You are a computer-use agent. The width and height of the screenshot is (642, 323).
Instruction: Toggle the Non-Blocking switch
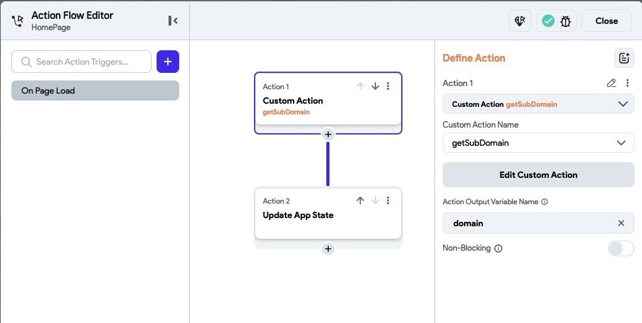pyautogui.click(x=621, y=248)
